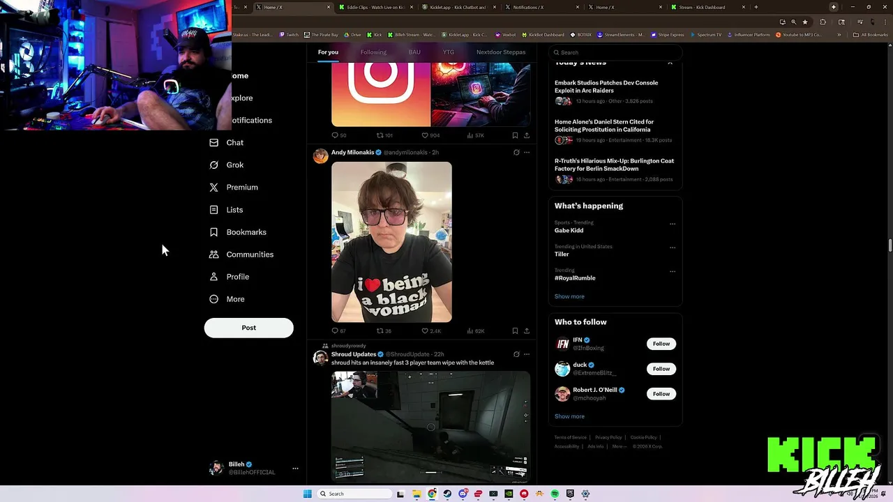Follow the duck account

pyautogui.click(x=661, y=369)
